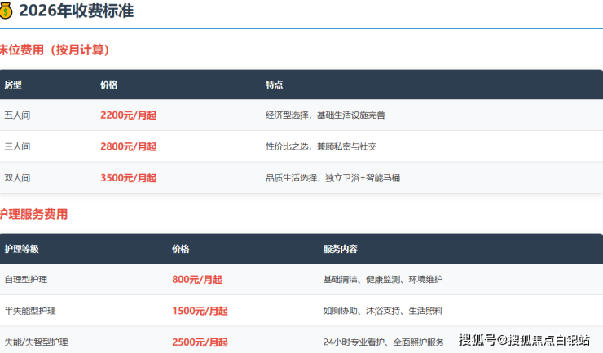Select the 自理型护理 row label
Screen dimensions: 603x353
(x=26, y=280)
